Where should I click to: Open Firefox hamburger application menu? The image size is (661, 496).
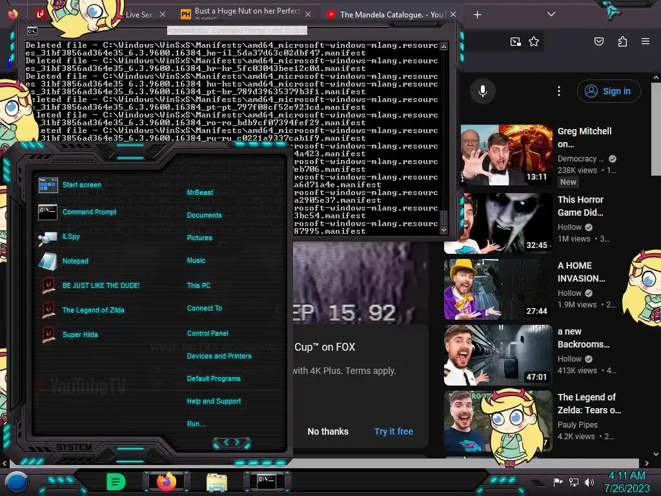[645, 41]
